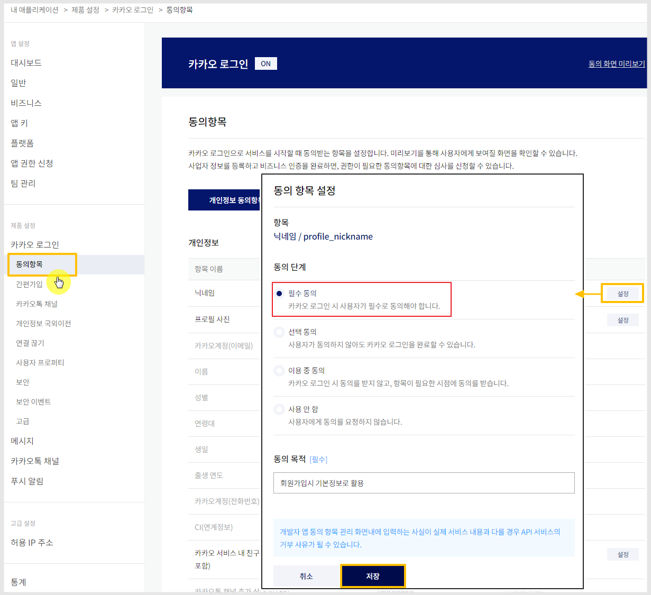Click 제품 설정 in the breadcrumb
The height and width of the screenshot is (595, 651).
[86, 10]
